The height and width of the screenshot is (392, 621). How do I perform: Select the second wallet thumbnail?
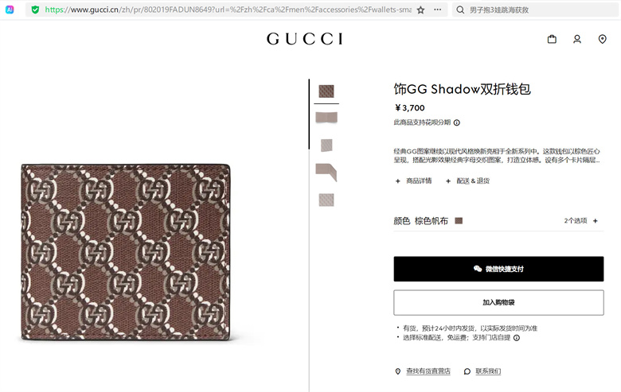coord(326,118)
